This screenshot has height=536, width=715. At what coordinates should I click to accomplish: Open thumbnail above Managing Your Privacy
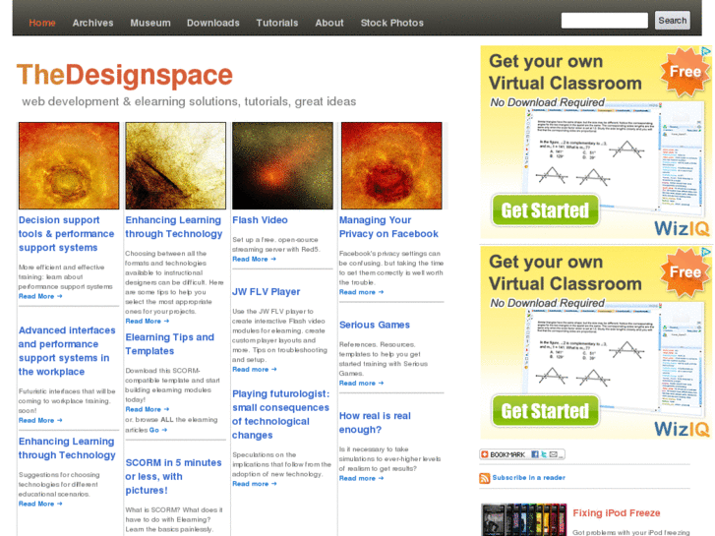(x=391, y=165)
